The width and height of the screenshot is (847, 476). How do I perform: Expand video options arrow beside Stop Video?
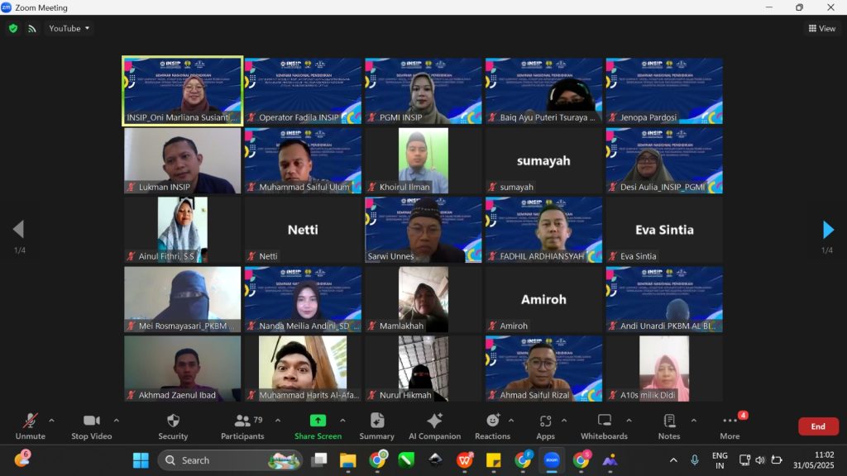[116, 420]
